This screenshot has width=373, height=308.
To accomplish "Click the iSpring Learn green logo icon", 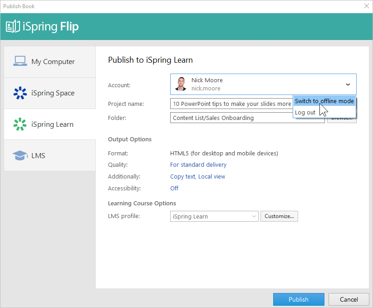I will (20, 124).
